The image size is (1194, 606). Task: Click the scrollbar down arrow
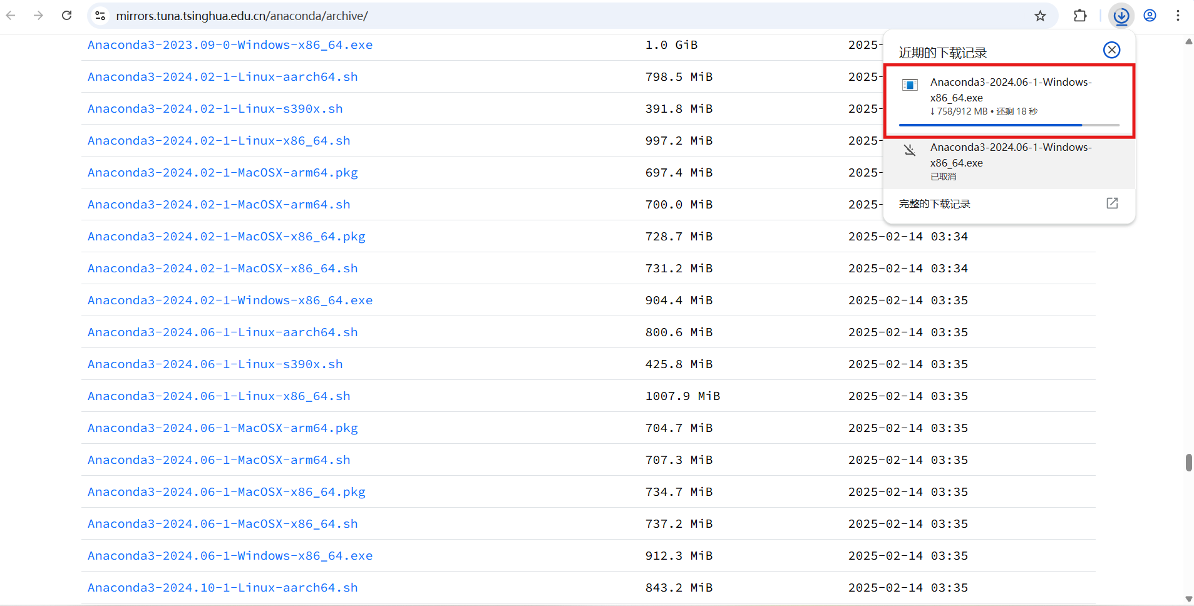(x=1188, y=599)
